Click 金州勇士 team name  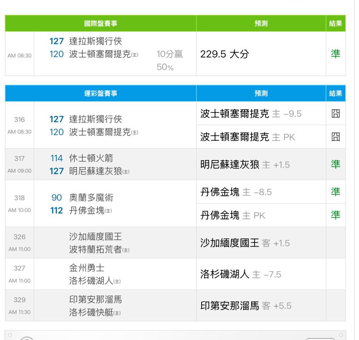(x=87, y=268)
